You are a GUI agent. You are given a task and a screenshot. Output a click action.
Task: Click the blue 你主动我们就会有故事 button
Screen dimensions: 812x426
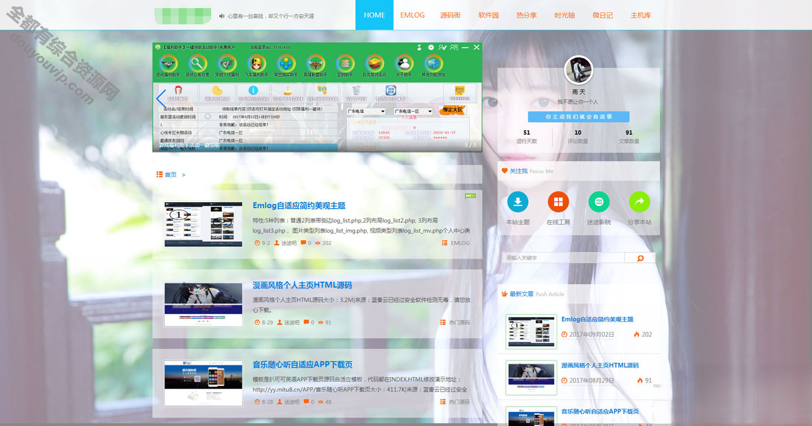click(579, 117)
